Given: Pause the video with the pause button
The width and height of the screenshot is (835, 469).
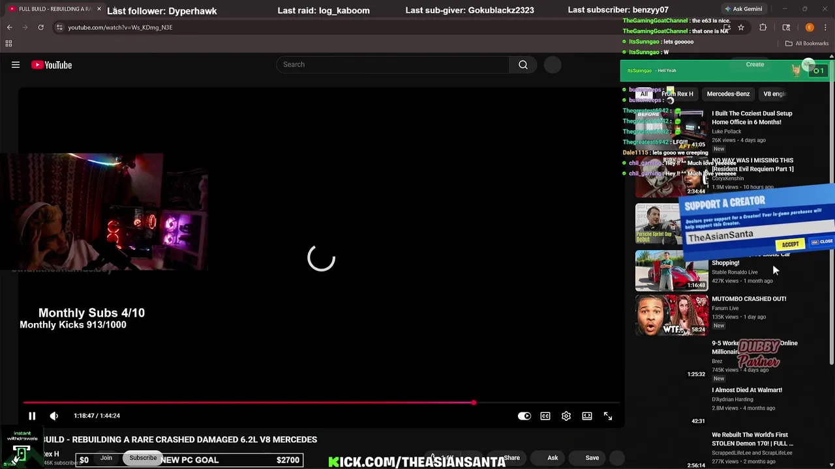Looking at the screenshot, I should (32, 416).
